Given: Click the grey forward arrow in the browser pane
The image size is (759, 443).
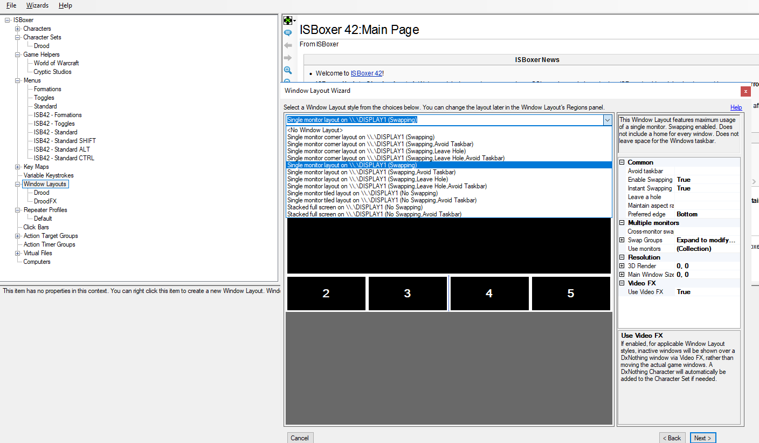Looking at the screenshot, I should (x=288, y=58).
